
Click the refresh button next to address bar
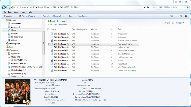(x=148, y=7)
